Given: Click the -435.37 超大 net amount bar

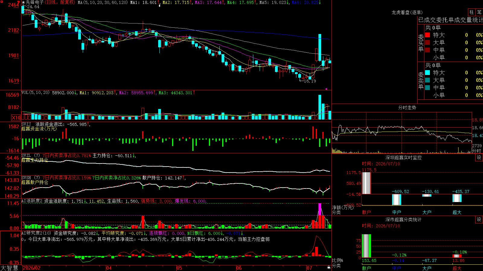Looking at the screenshot, I should coord(457,198).
